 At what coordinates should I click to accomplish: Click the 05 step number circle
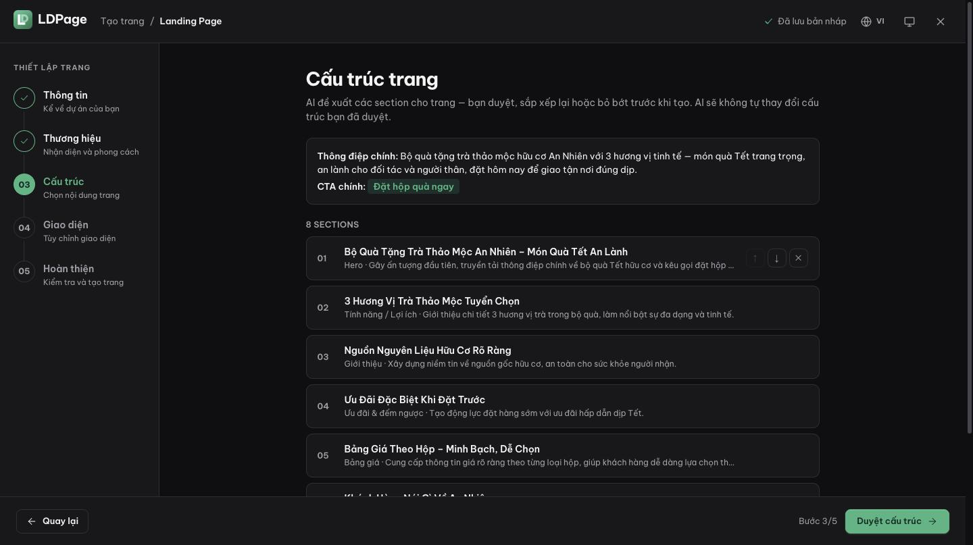(24, 271)
